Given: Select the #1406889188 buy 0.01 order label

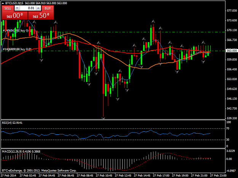Looking at the screenshot, I should pyautogui.click(x=17, y=49).
